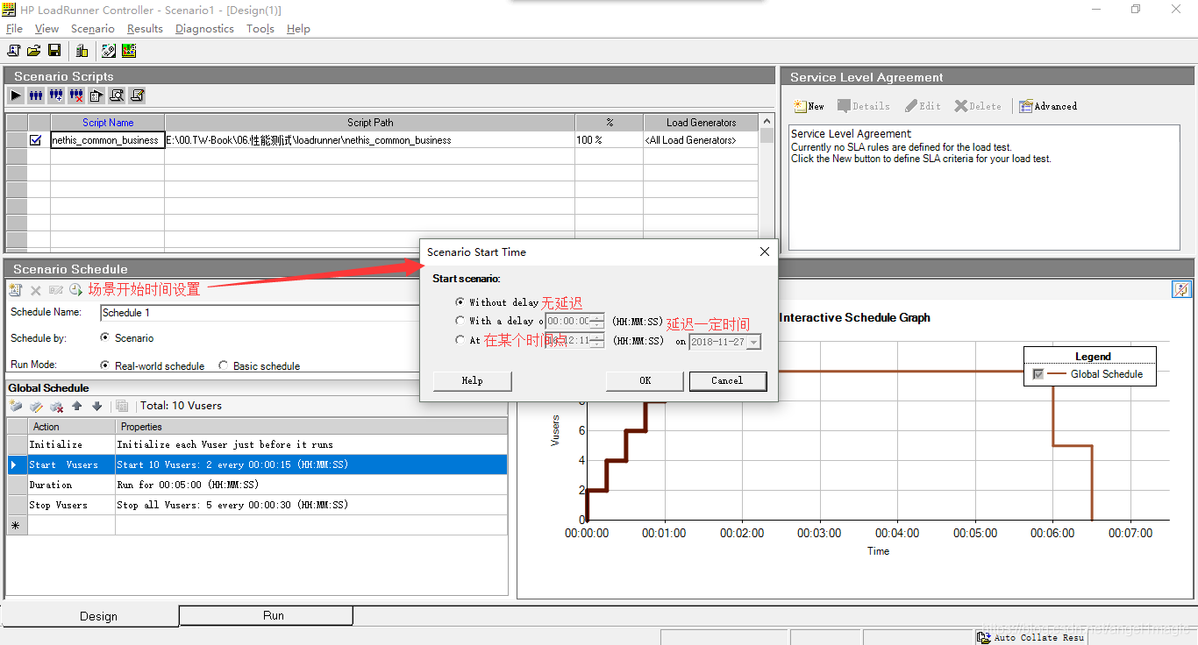Move action up with the up arrow
The width and height of the screenshot is (1198, 645).
click(x=77, y=406)
